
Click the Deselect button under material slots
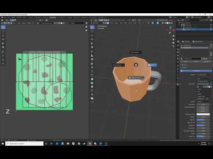pyautogui.click(x=207, y=61)
